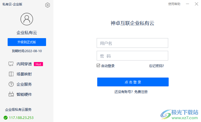
Task: Open the settings hexagon gear icon
Action: (x=47, y=5)
